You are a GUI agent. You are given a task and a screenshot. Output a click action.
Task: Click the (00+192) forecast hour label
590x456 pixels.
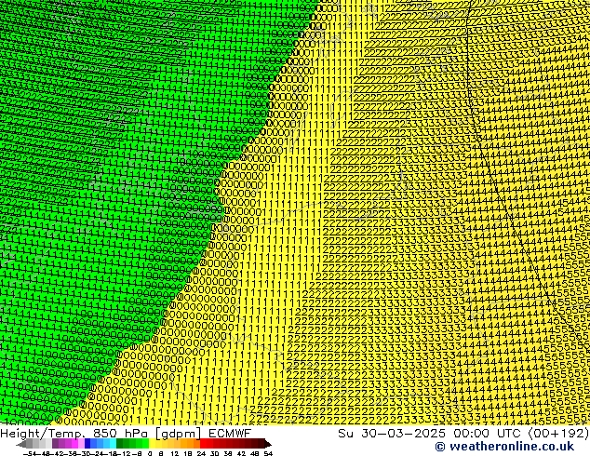(558, 434)
